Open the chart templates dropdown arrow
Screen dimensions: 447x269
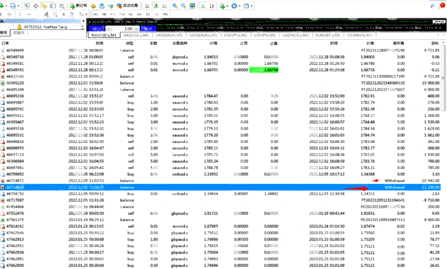pyautogui.click(x=252, y=6)
